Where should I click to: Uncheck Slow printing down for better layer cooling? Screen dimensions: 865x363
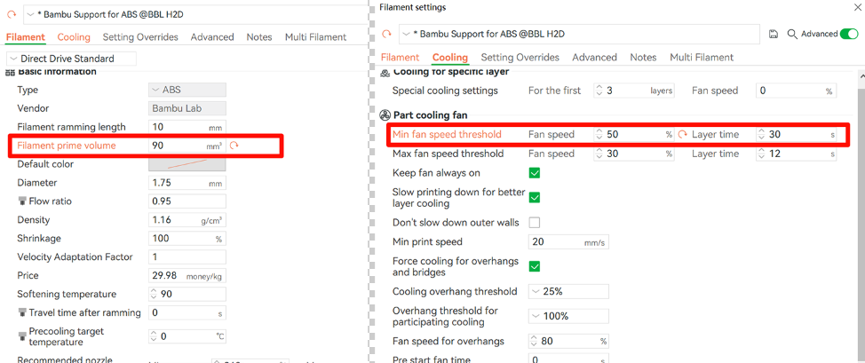click(534, 198)
